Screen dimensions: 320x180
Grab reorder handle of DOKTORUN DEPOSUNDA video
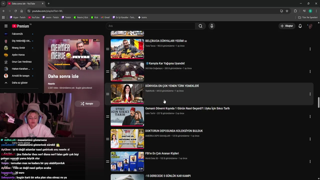(x=107, y=139)
